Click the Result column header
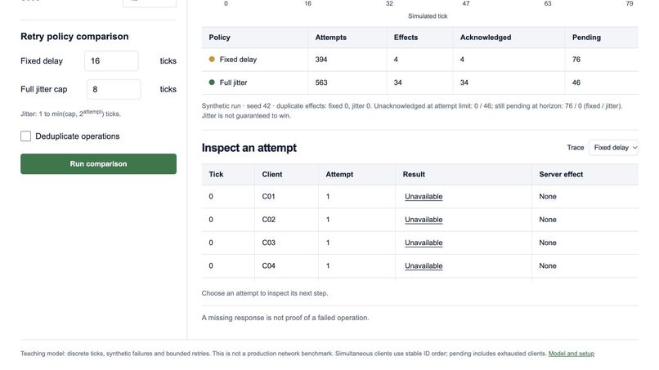659x370 pixels. coord(414,174)
